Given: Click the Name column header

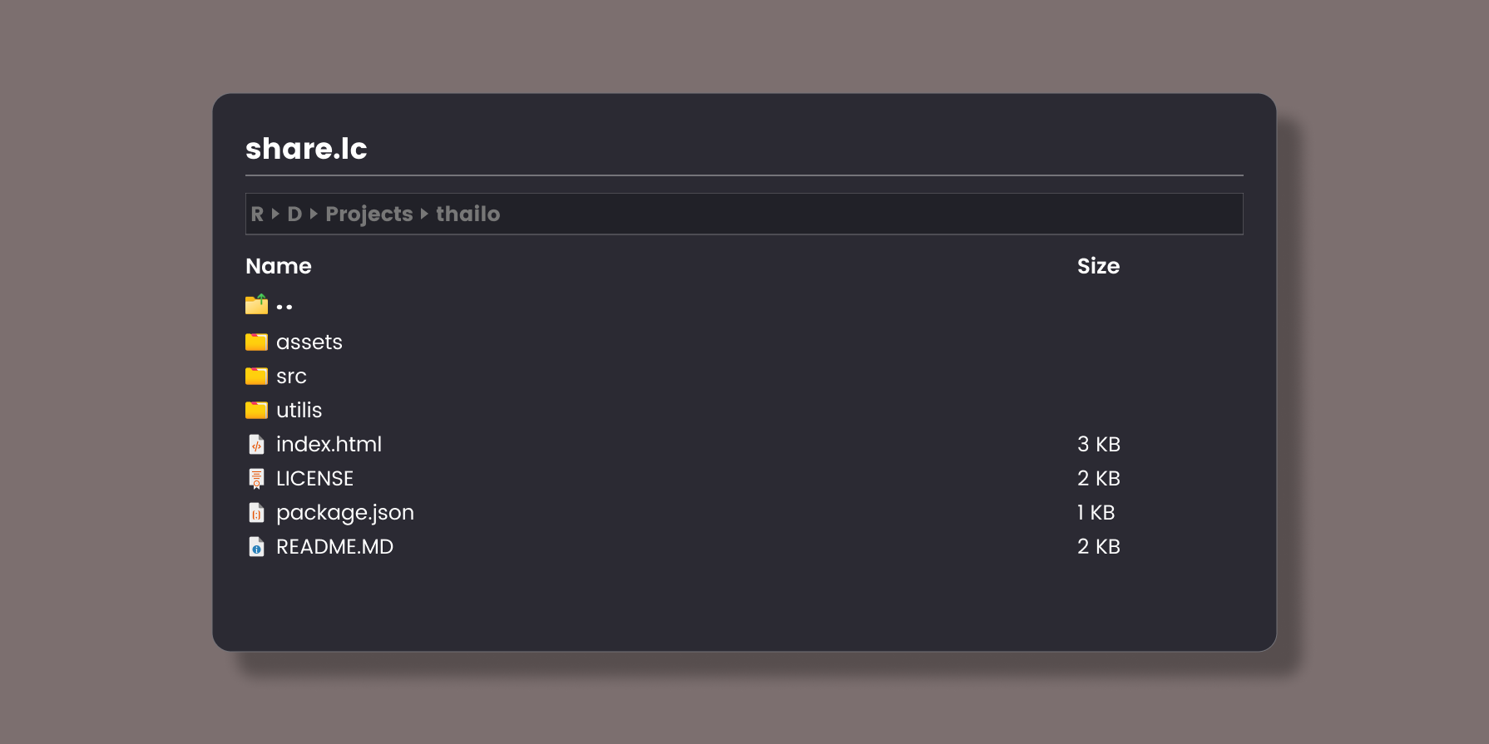Looking at the screenshot, I should tap(279, 266).
